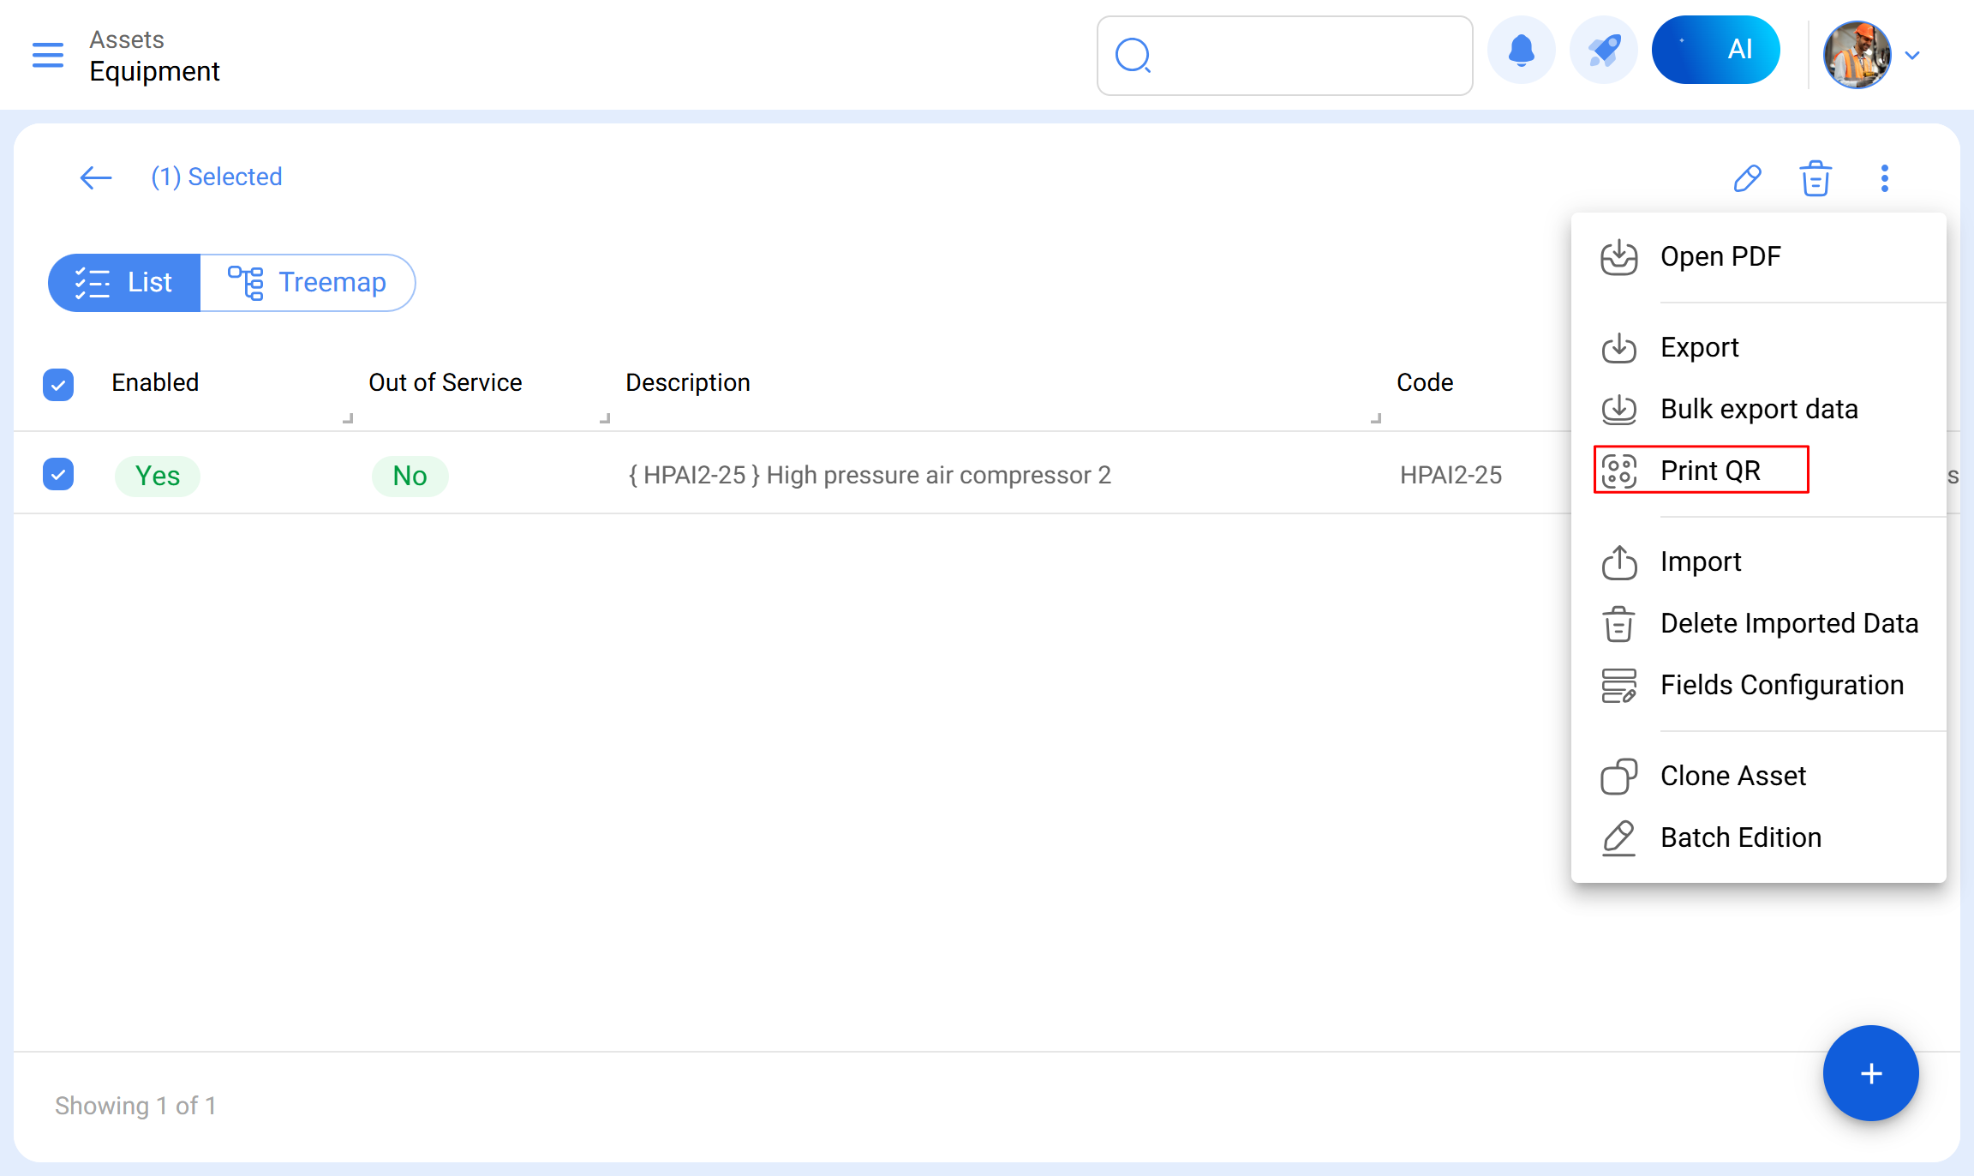
Task: Uncheck the HPAI2-25 row checkbox
Action: (58, 474)
